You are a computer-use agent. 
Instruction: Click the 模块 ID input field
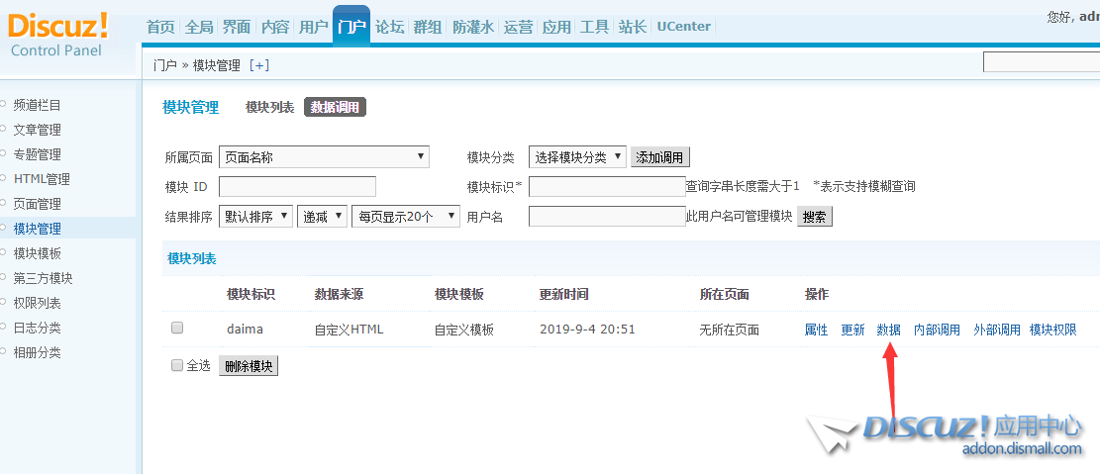pyautogui.click(x=297, y=186)
